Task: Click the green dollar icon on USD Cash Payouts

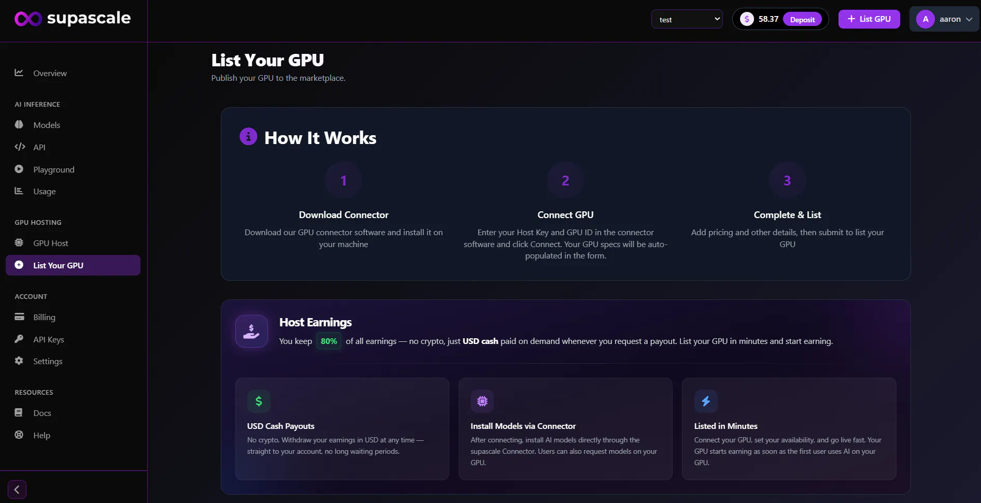Action: pos(259,401)
